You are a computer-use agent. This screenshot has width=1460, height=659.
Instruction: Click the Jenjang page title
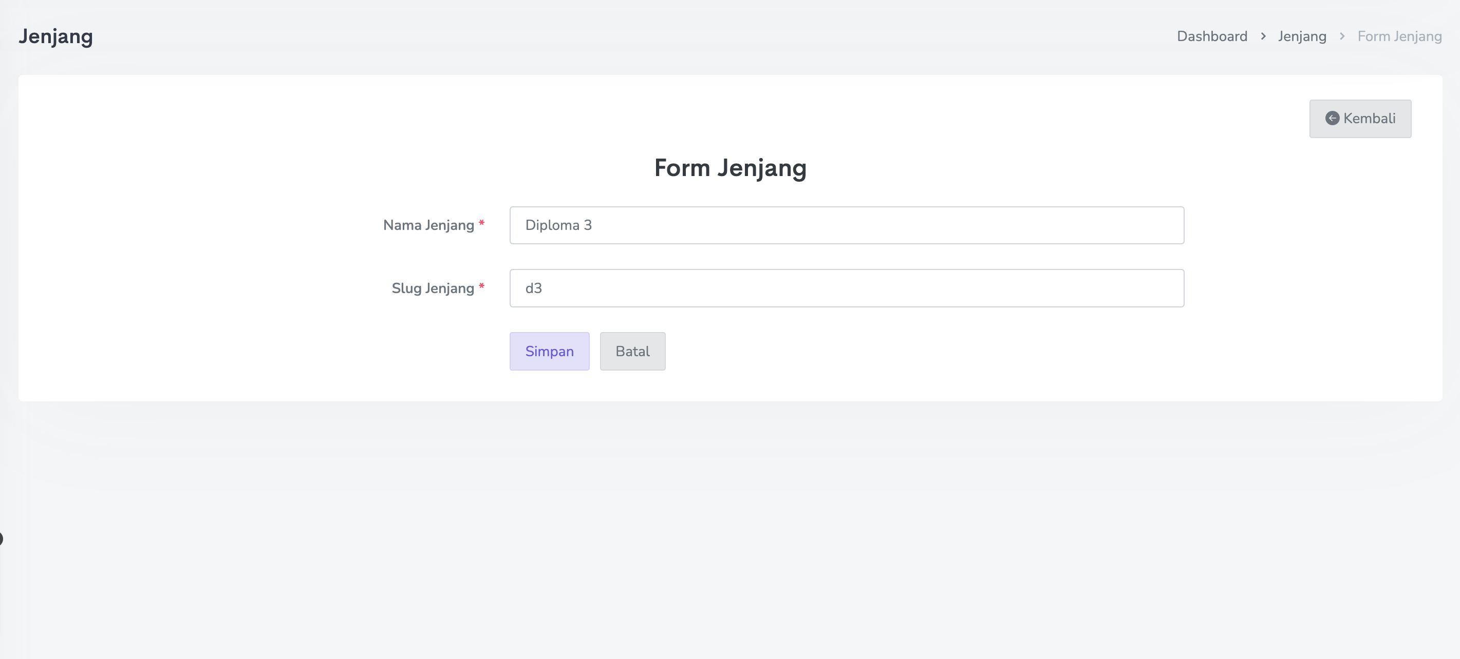(55, 36)
